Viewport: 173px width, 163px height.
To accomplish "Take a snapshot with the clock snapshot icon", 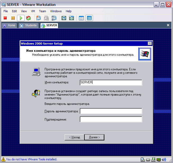I will pos(38,18).
